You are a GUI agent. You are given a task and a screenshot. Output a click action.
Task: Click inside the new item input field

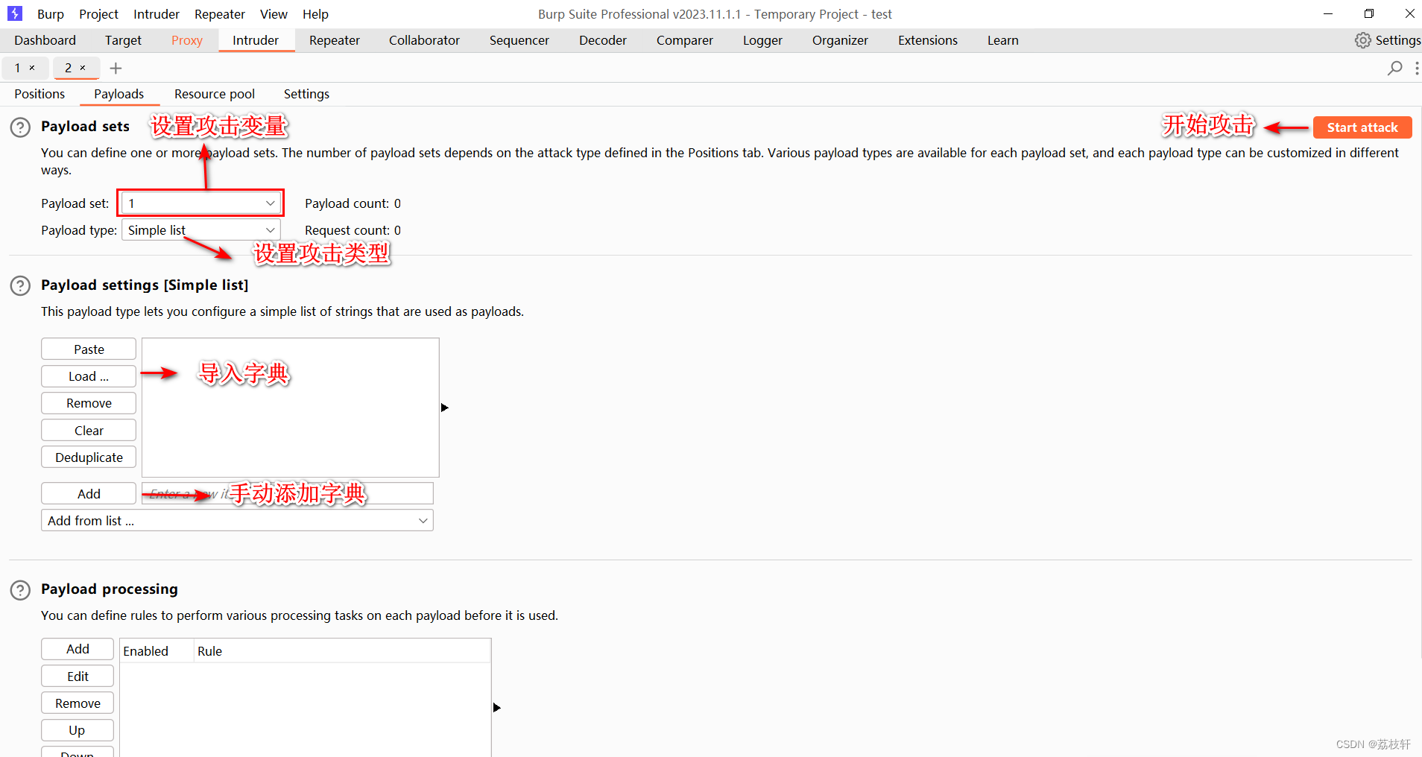tap(288, 493)
